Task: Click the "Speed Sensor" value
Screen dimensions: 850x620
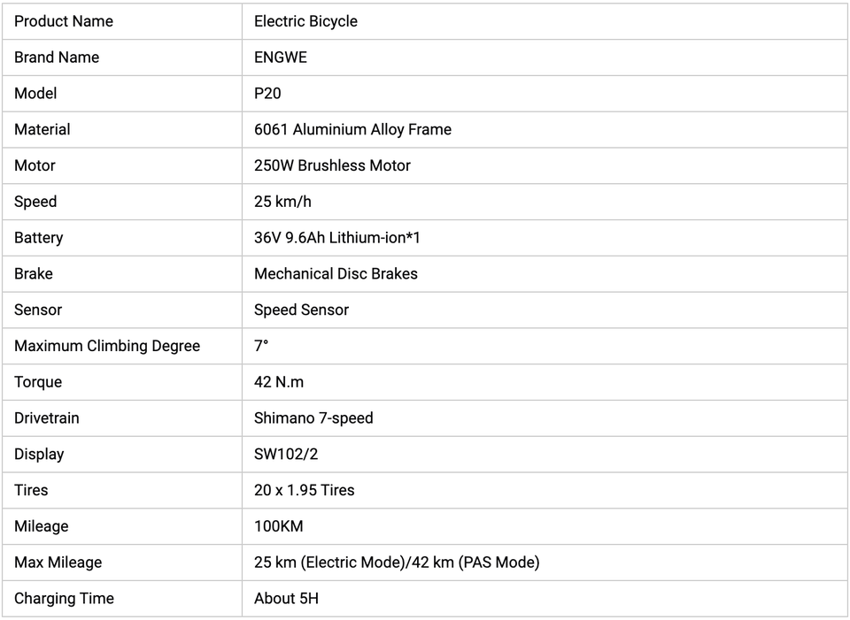Action: (301, 310)
